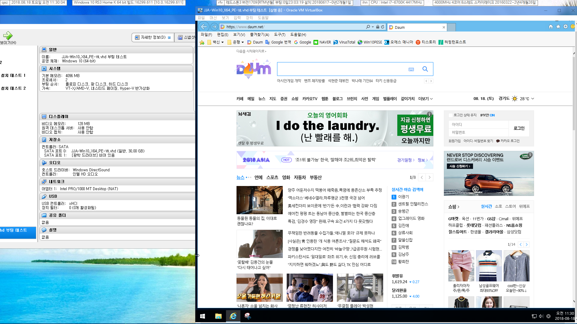Click into the Daum search input field
Screen dimensions: 577x324
(342, 69)
